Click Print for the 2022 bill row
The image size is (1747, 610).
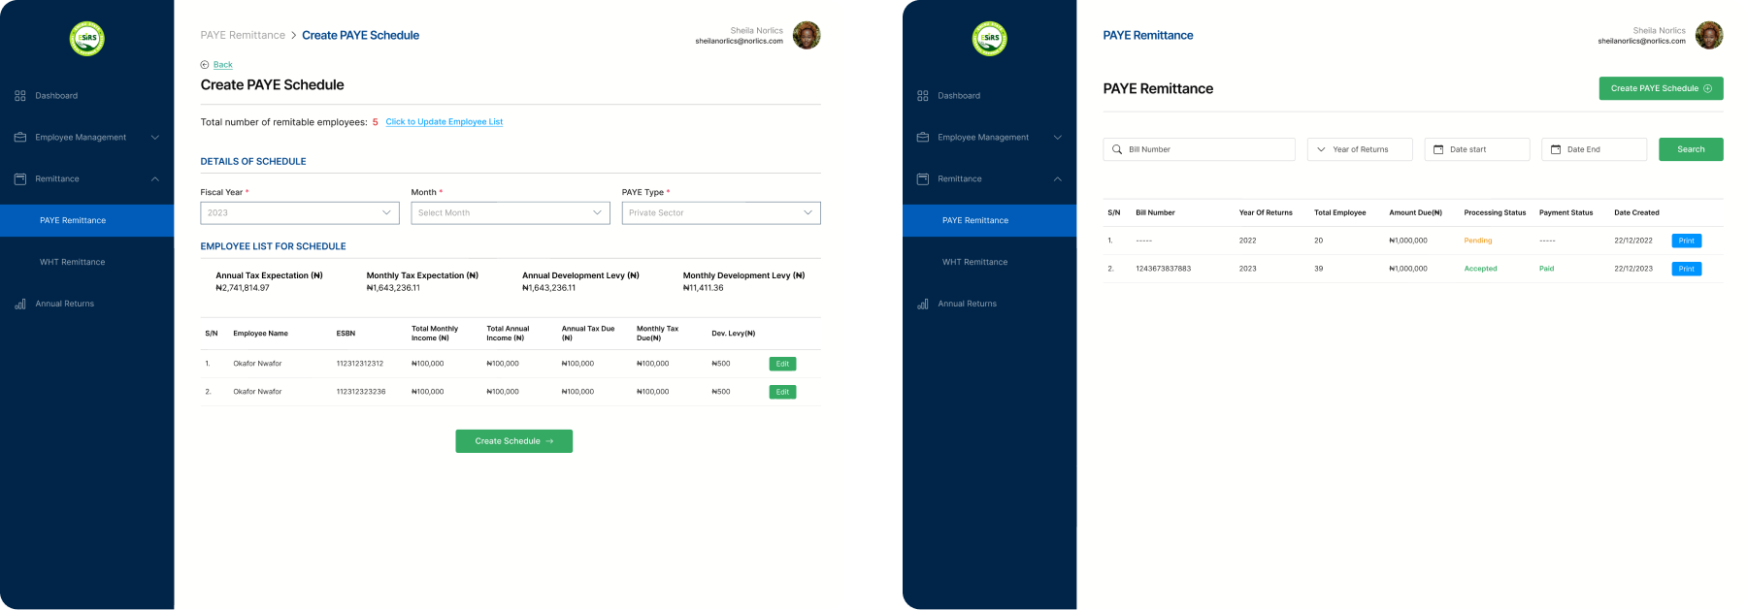tap(1687, 241)
